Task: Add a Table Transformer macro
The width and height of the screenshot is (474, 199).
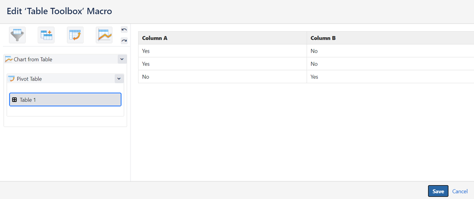Action: [x=46, y=35]
